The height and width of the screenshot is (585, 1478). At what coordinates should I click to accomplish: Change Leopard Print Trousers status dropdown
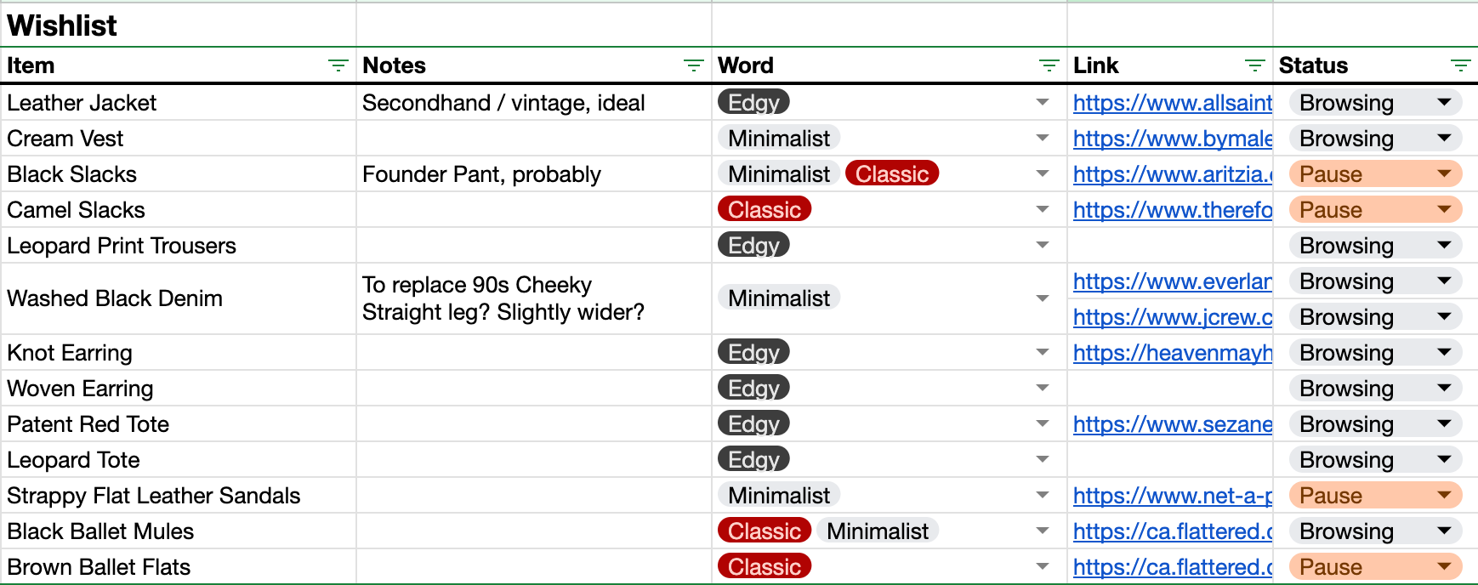(1376, 245)
